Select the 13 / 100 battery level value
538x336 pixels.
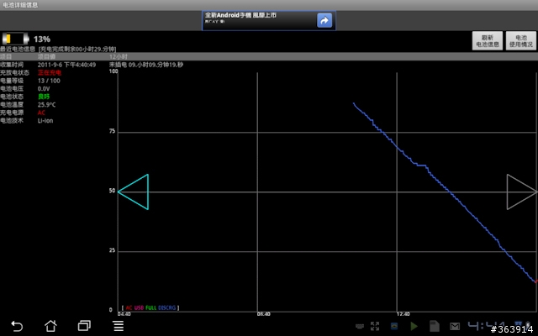point(49,81)
